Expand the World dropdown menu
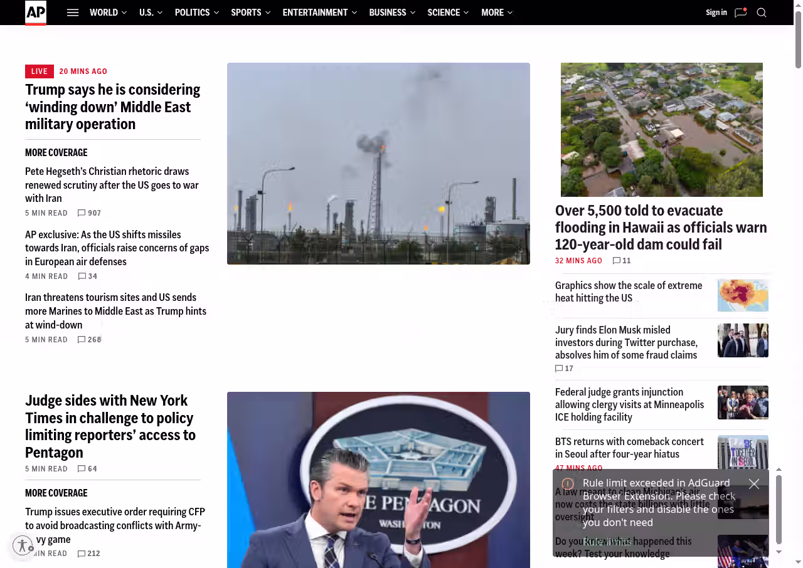This screenshot has width=803, height=568. 108,13
